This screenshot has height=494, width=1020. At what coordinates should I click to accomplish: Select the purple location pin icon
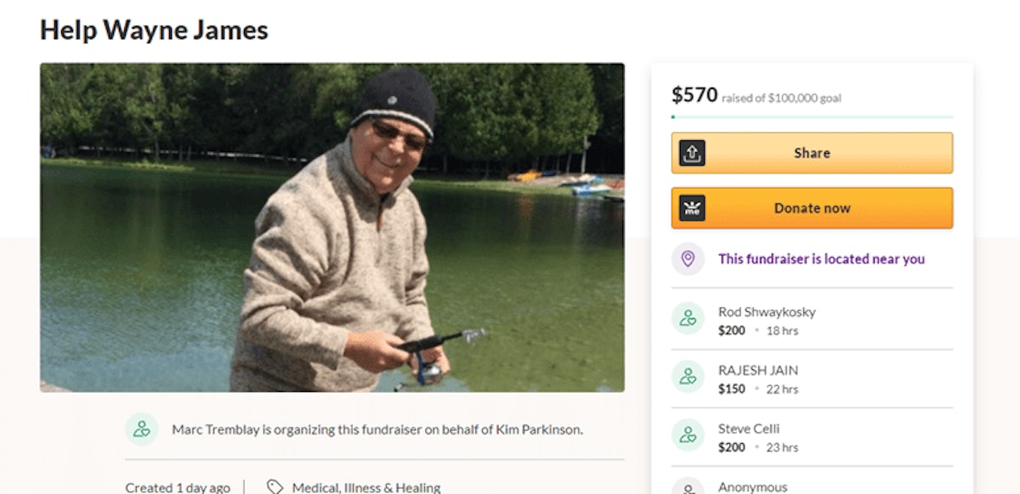687,258
